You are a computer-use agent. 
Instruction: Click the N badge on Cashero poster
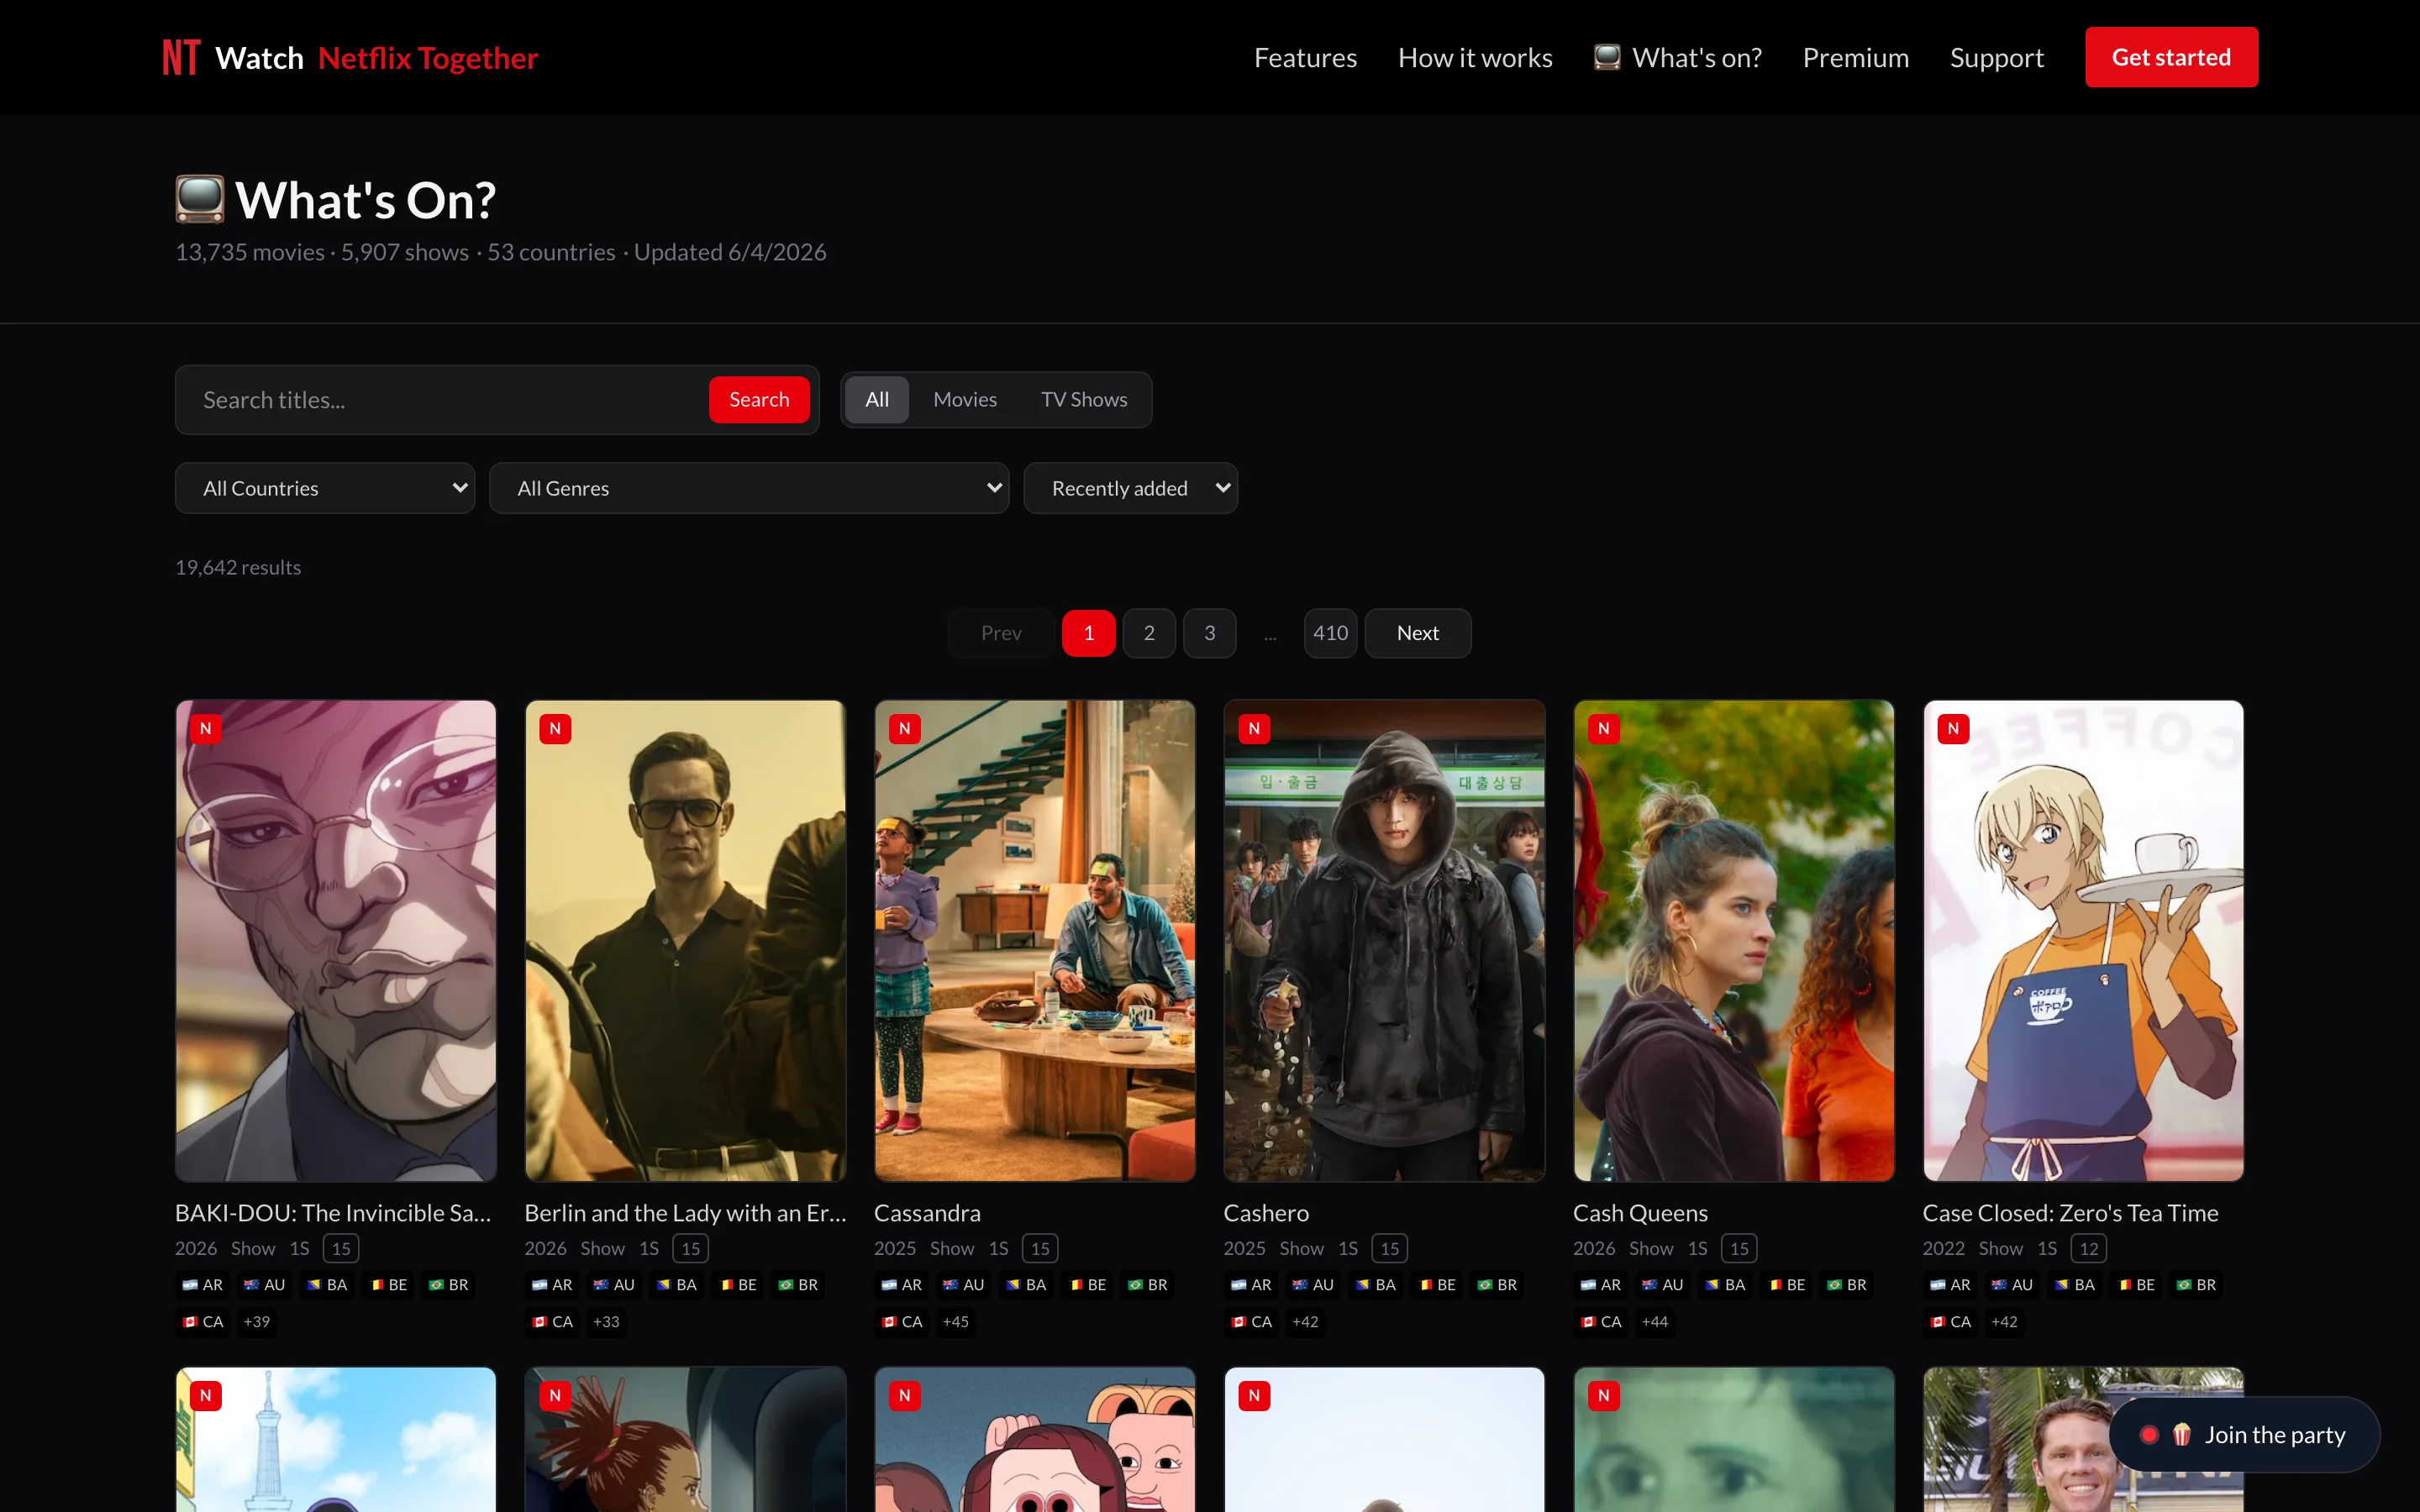pyautogui.click(x=1254, y=728)
